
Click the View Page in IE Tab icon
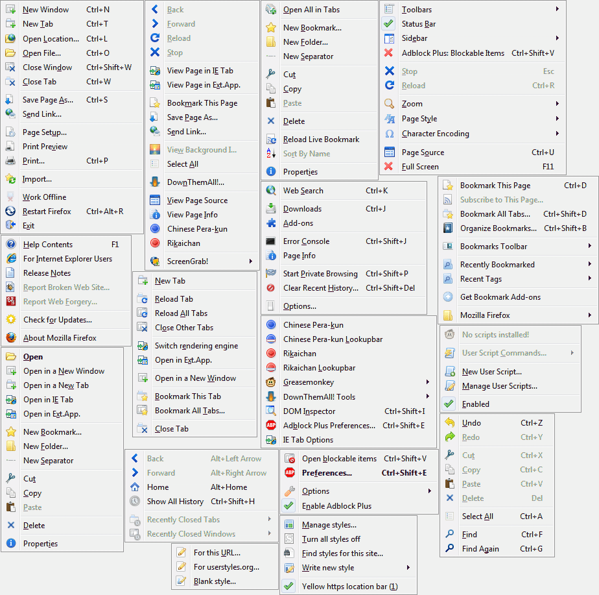click(x=155, y=70)
